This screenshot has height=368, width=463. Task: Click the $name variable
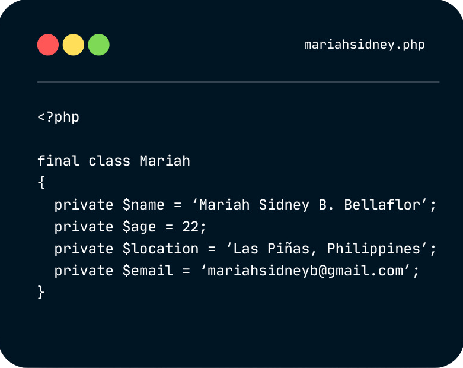[x=143, y=205]
